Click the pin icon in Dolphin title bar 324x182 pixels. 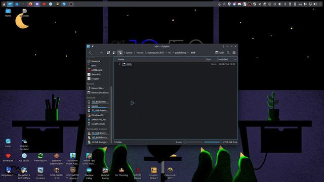coord(93,47)
